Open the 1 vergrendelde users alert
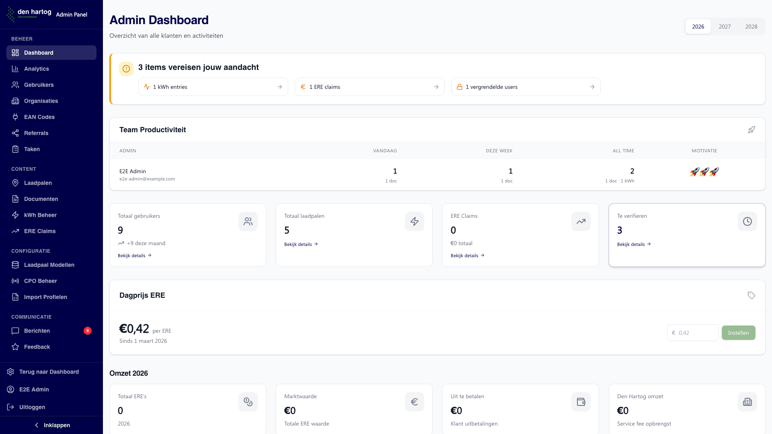Screen dimensions: 772x434 click(x=526, y=87)
